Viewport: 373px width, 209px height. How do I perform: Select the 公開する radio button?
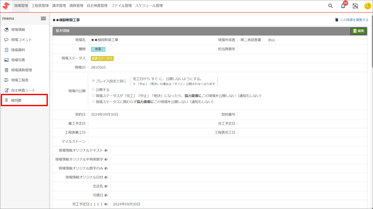(x=93, y=89)
